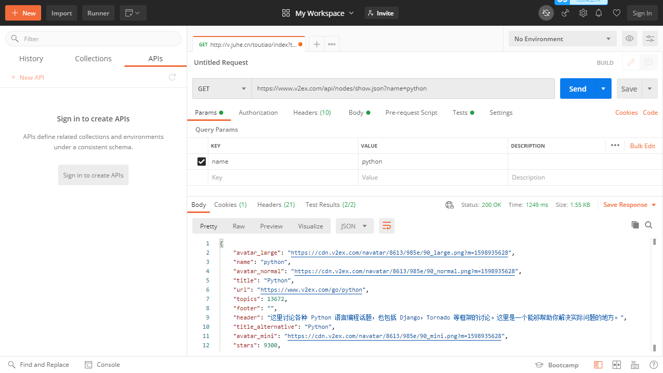Click the Import button
663x373 pixels.
pos(62,13)
